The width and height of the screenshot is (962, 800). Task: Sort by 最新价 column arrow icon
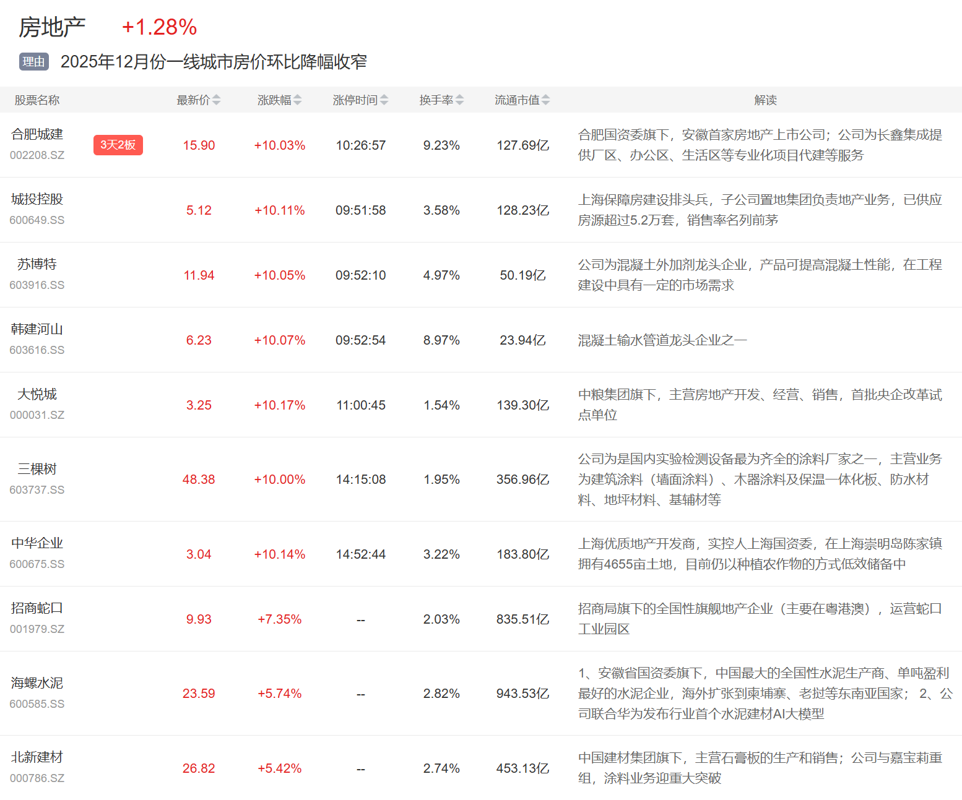(216, 100)
